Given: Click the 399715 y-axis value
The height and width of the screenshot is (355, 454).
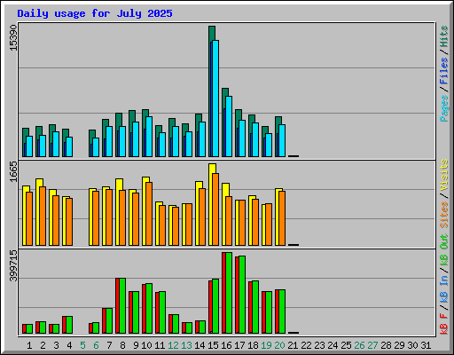Looking at the screenshot, I should coord(13,265).
